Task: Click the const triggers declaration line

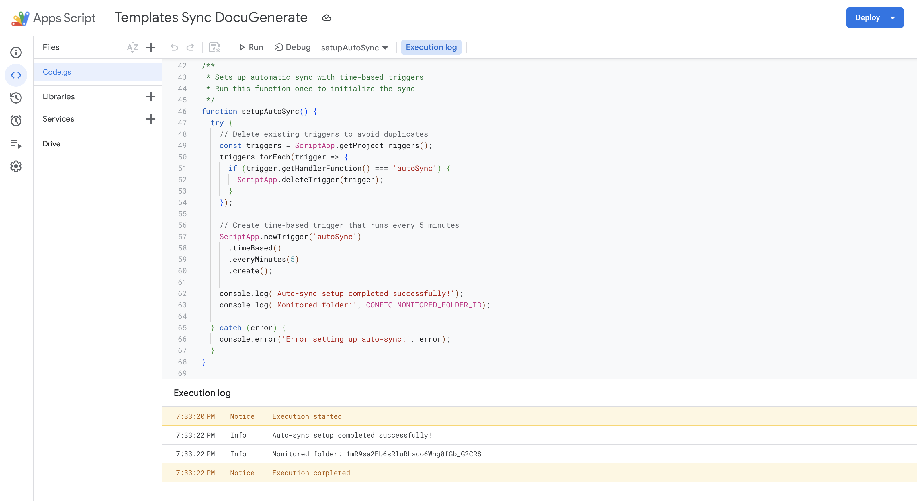Action: [326, 145]
